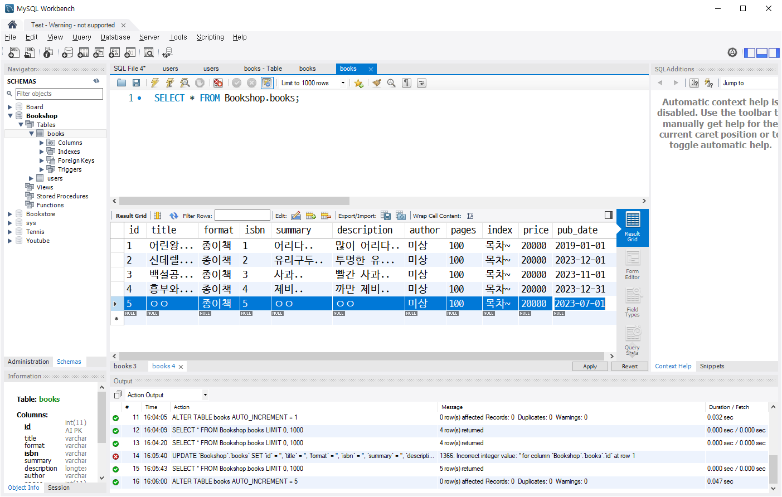Create a new view icon

(99, 52)
